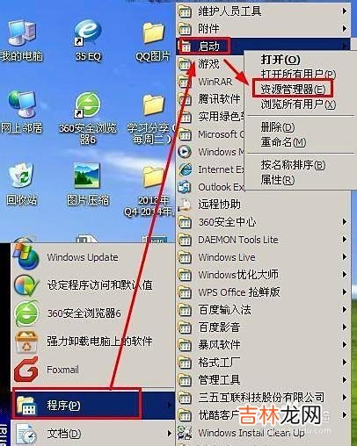Viewport: 357px width, 446px height.
Task: Click the 图片压缩 desktop icon
Action: coord(87,183)
